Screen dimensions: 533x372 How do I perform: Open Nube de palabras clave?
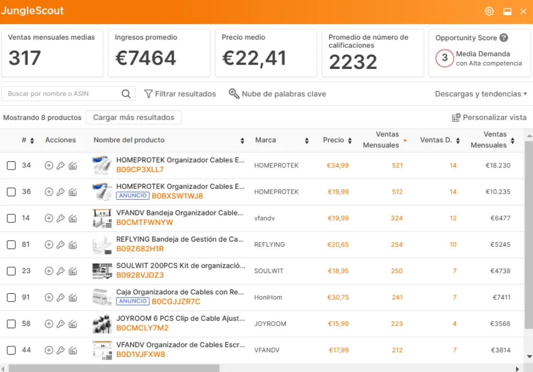(277, 94)
